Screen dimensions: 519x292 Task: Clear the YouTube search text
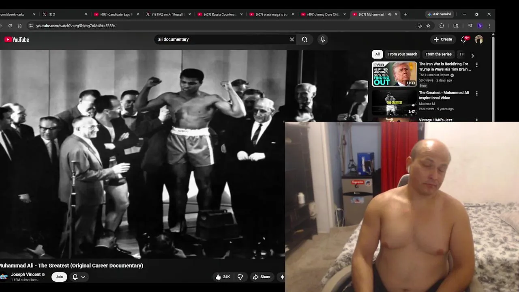coord(292,39)
